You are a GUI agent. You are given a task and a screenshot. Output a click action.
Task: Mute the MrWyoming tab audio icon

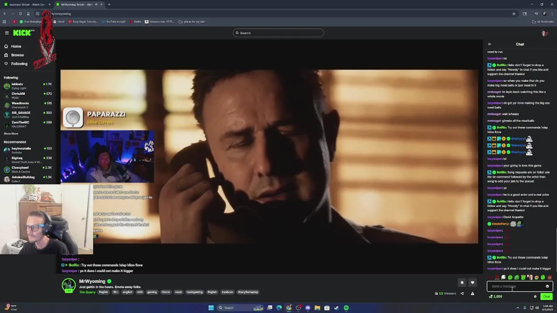tap(96, 4)
